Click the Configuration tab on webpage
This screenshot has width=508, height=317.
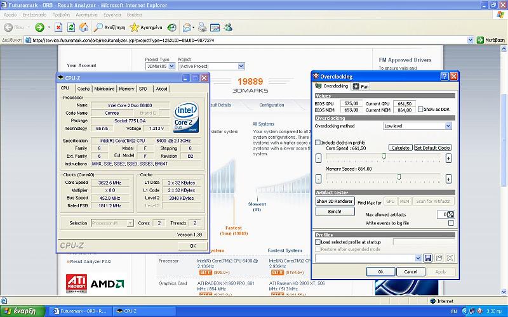272,105
